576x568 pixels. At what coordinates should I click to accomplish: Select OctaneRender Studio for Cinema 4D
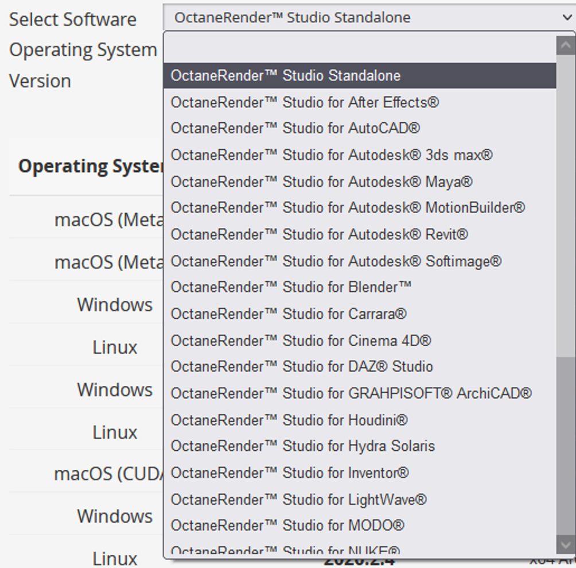(x=301, y=341)
